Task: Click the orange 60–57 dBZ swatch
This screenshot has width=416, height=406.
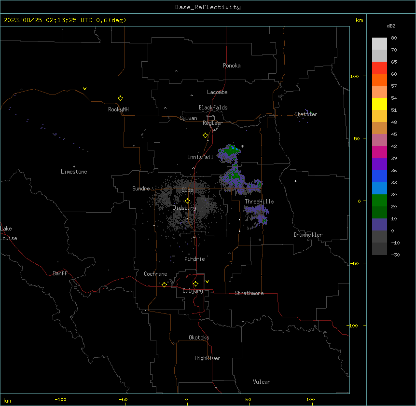Action: (x=379, y=80)
